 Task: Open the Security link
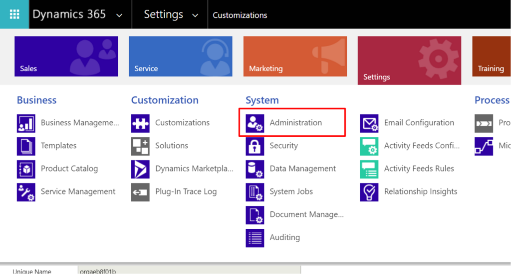[x=283, y=146]
